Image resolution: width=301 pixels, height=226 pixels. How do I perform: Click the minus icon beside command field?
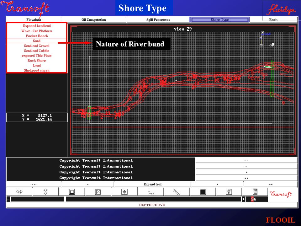(x=8, y=199)
